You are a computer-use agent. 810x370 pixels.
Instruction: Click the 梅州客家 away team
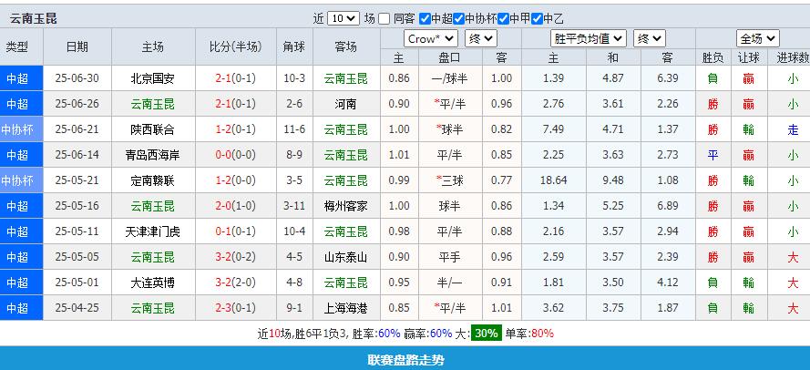point(345,206)
